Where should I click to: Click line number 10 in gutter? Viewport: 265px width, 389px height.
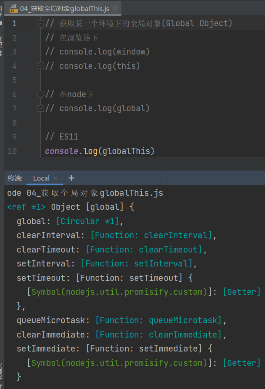coord(12,151)
